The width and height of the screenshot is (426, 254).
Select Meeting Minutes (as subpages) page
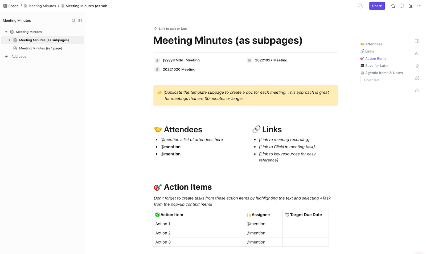tap(44, 40)
